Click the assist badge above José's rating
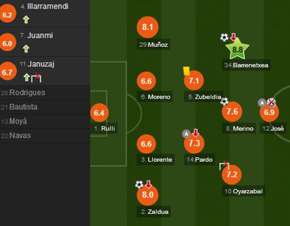Viewport: 290px width, 226px height. [262, 103]
